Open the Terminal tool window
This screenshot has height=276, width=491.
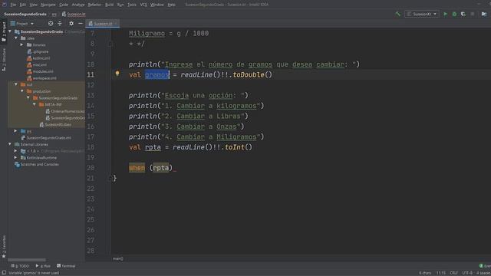tap(66, 266)
